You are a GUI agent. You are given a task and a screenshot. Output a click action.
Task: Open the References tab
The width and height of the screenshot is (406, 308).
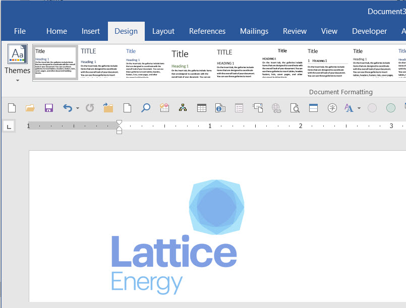207,31
